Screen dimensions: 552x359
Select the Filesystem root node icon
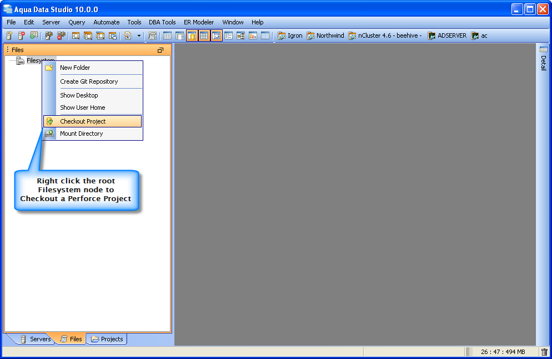[x=20, y=60]
